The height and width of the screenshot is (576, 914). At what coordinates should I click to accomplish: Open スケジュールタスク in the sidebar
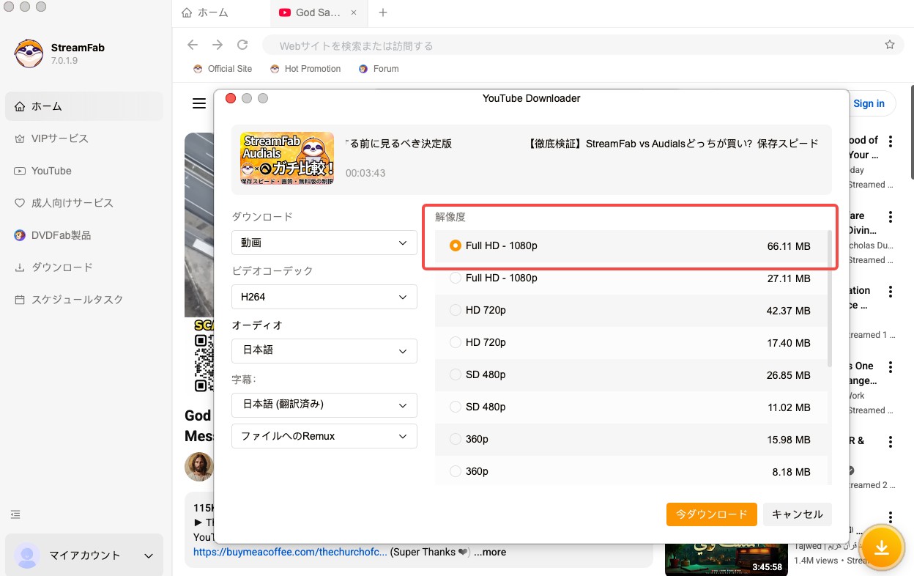(x=84, y=300)
